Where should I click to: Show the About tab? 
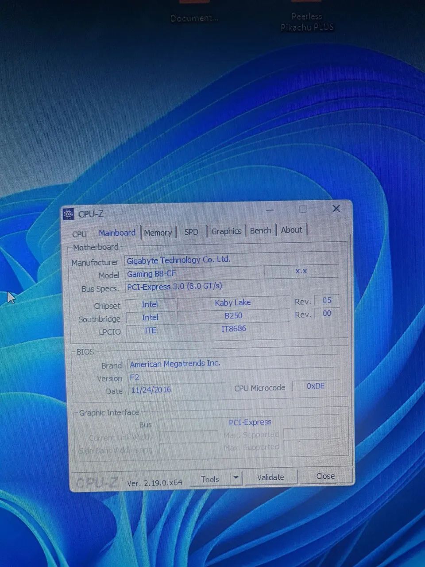pos(292,229)
